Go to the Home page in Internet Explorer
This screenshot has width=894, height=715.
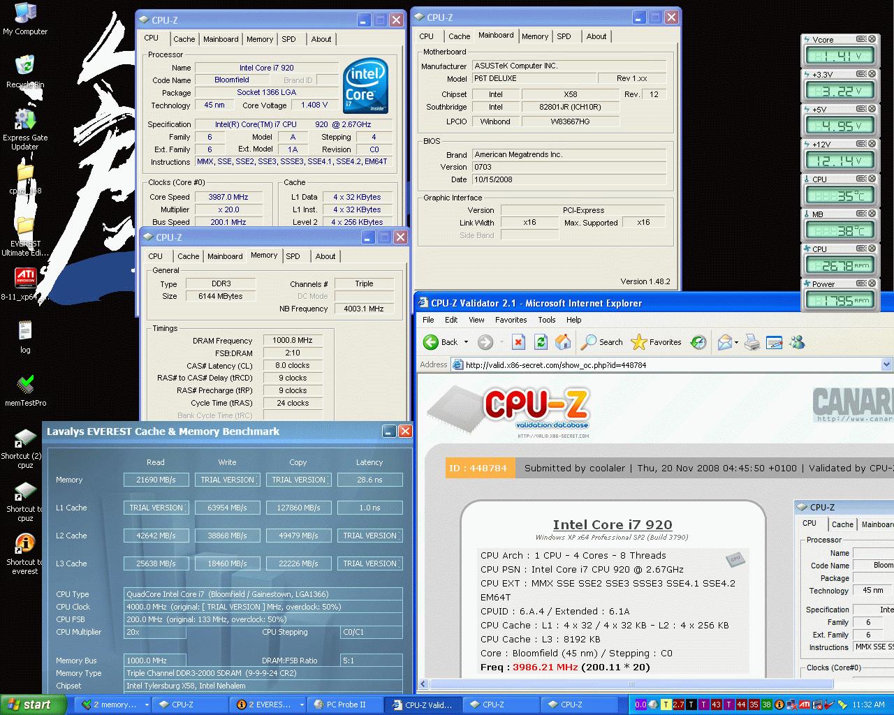coord(563,342)
